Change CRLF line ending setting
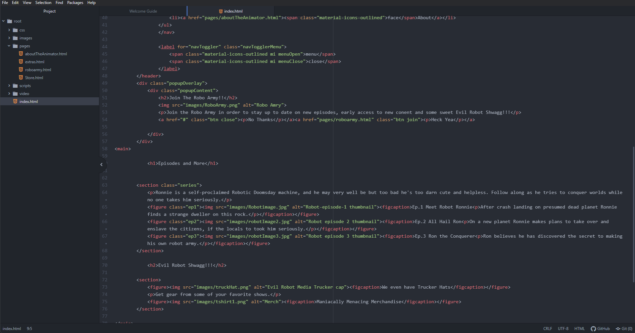 [548, 329]
